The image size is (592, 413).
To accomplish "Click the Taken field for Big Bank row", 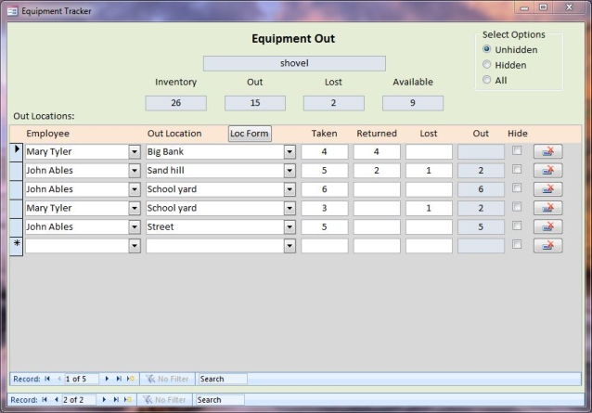I will pos(325,152).
